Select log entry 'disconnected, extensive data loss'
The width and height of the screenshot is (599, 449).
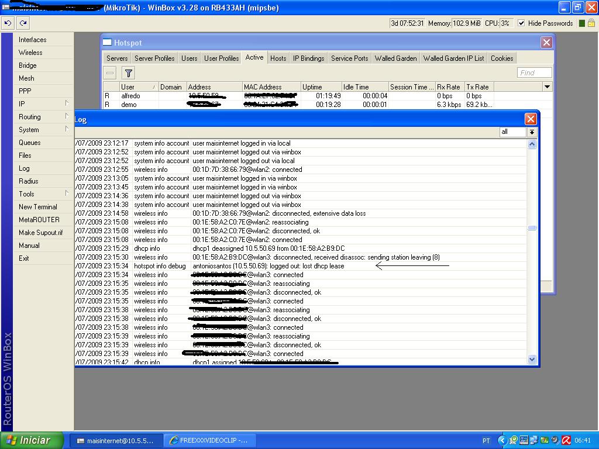pos(301,213)
